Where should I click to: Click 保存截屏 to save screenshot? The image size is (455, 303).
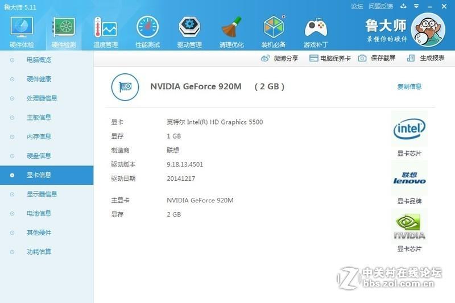377,59
